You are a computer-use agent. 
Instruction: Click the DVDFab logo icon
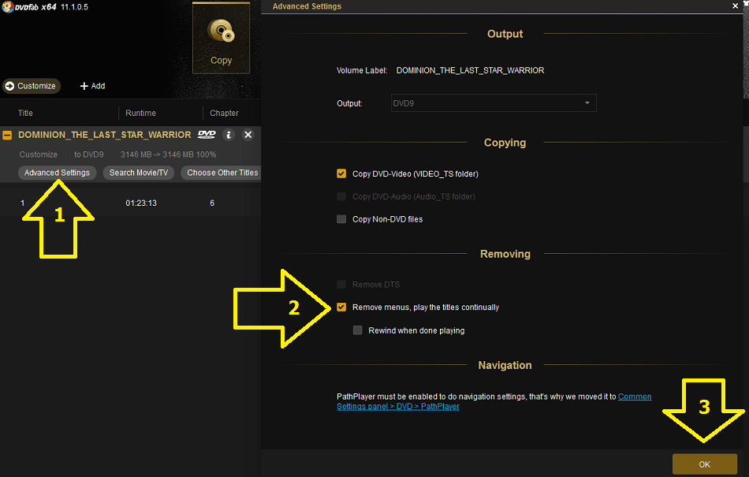(7, 6)
